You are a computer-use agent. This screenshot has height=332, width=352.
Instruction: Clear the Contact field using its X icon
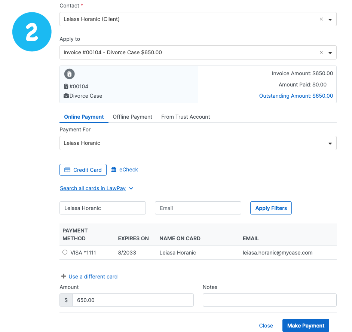click(x=321, y=19)
